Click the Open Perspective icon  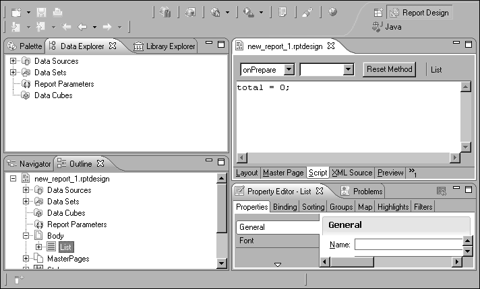tap(378, 13)
